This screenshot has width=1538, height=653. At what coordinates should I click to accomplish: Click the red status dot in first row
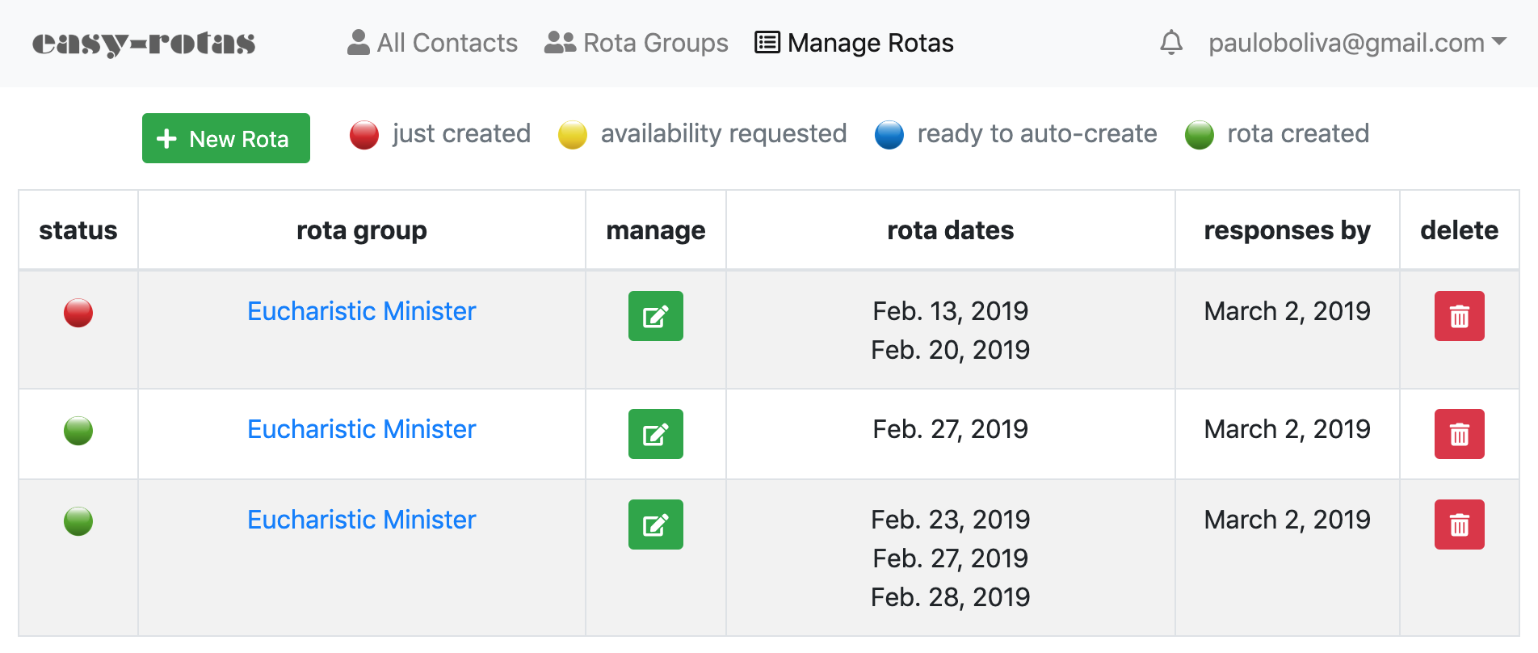(x=78, y=313)
